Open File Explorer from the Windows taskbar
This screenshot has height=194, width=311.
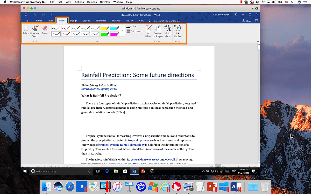tap(116, 171)
